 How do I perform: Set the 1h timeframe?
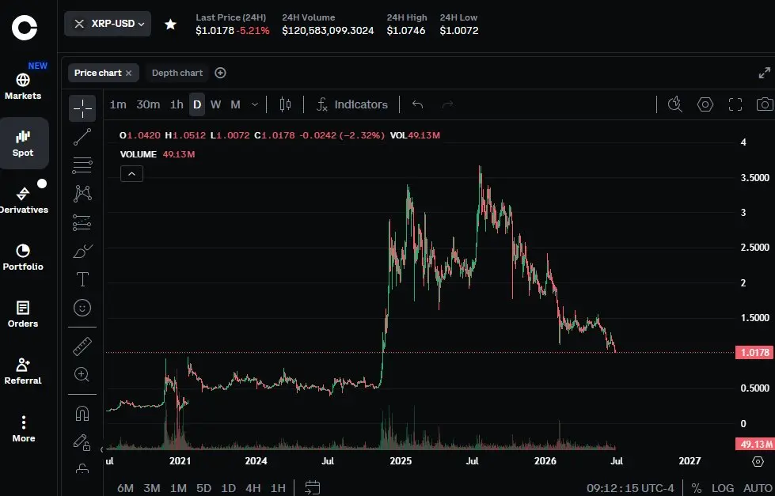coord(177,104)
